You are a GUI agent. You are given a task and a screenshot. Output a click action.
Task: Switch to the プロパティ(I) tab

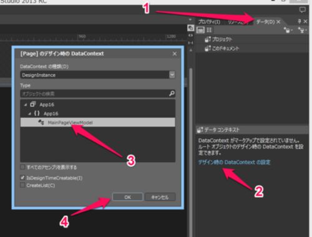209,22
